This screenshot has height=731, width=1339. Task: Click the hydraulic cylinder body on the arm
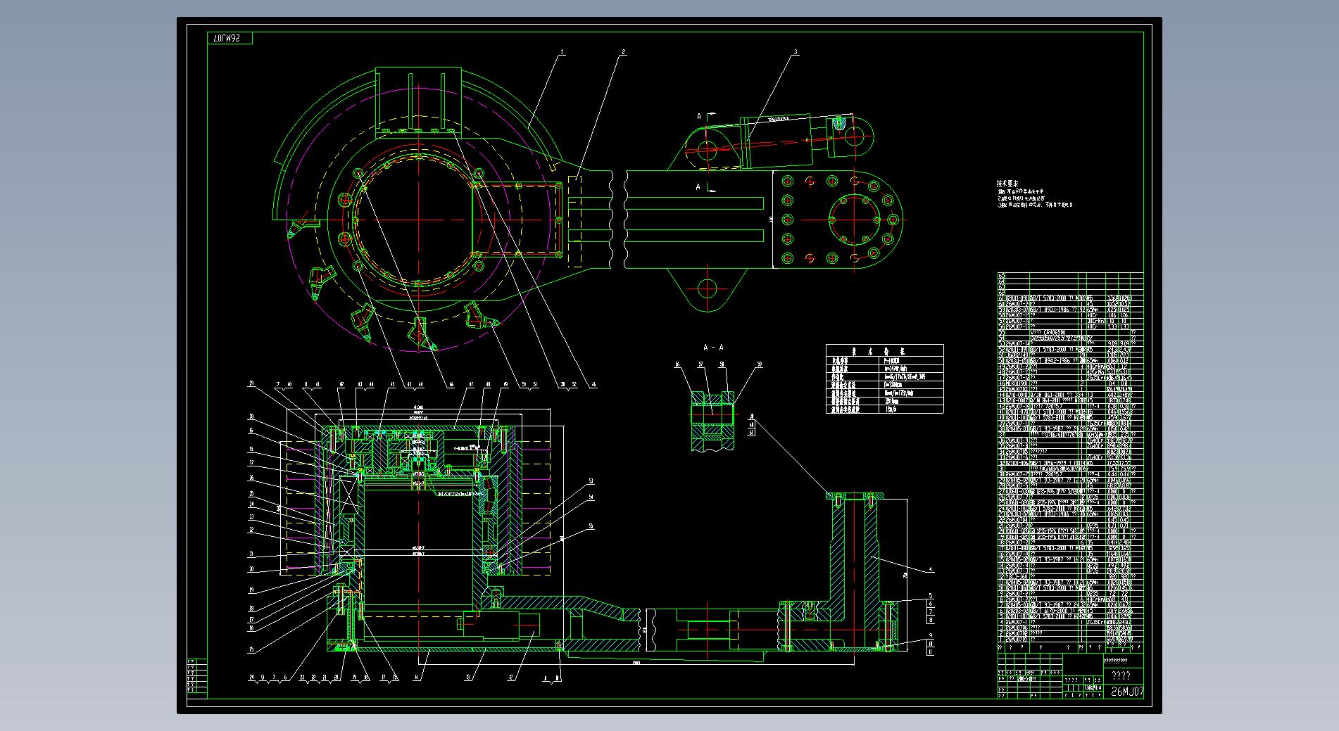tap(778, 141)
